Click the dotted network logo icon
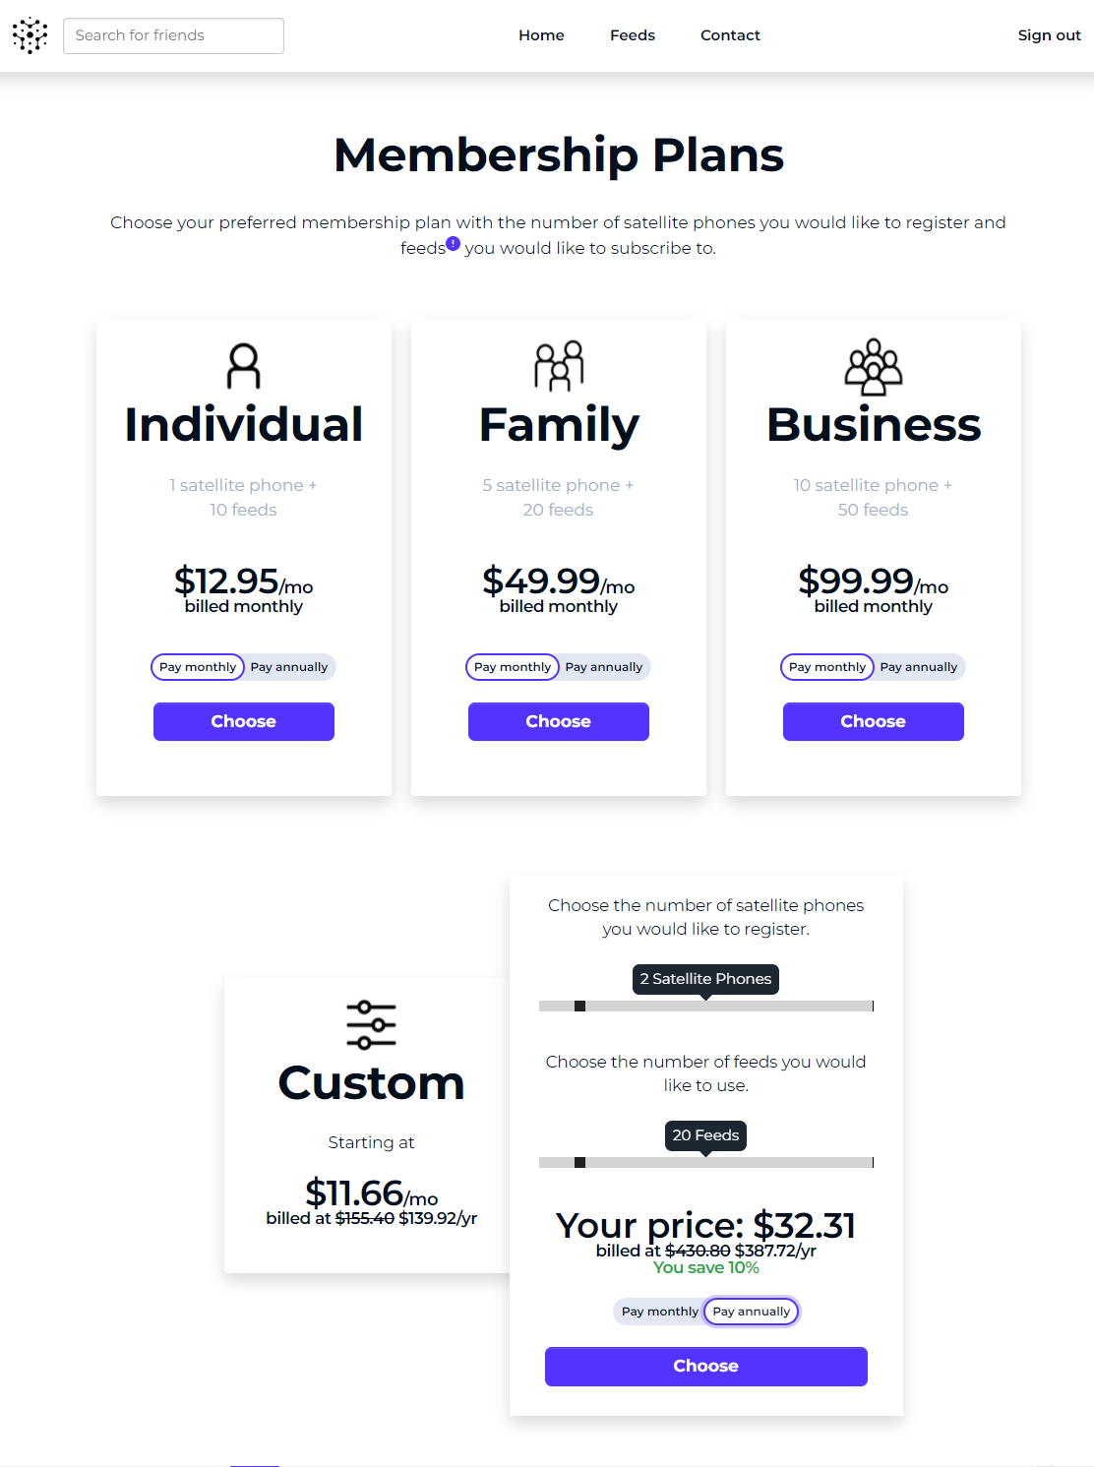1094x1467 pixels. coord(30,35)
